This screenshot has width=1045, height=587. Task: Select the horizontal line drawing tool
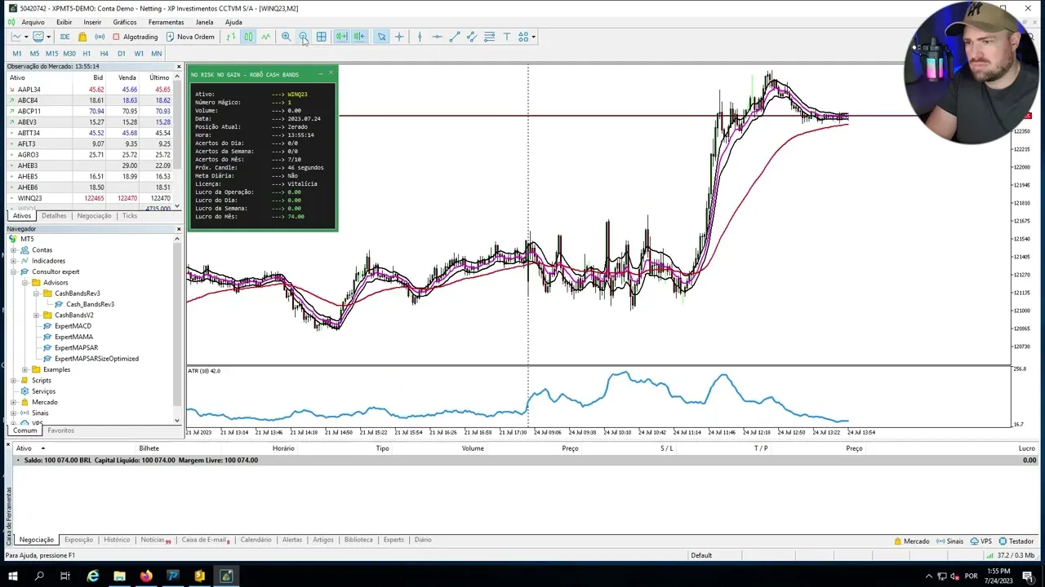[437, 37]
